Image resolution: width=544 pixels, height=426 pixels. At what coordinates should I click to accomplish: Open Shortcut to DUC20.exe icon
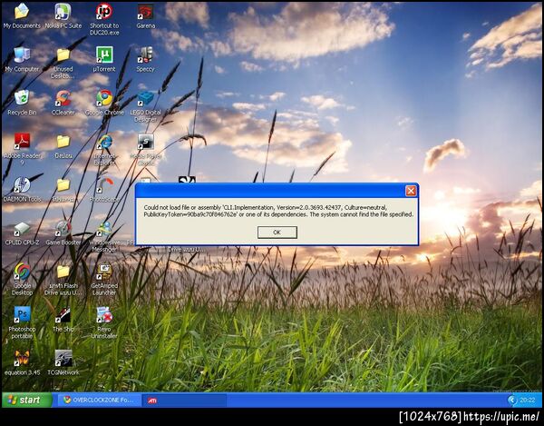[104, 19]
